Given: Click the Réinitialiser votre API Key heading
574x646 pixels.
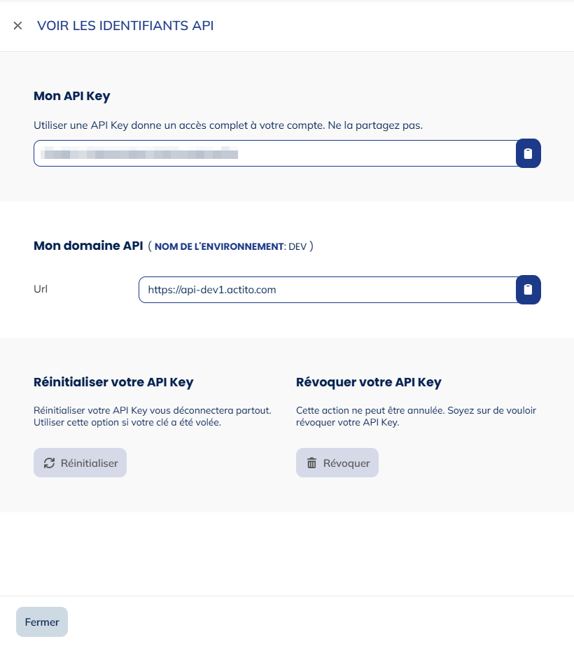Looking at the screenshot, I should coord(113,382).
